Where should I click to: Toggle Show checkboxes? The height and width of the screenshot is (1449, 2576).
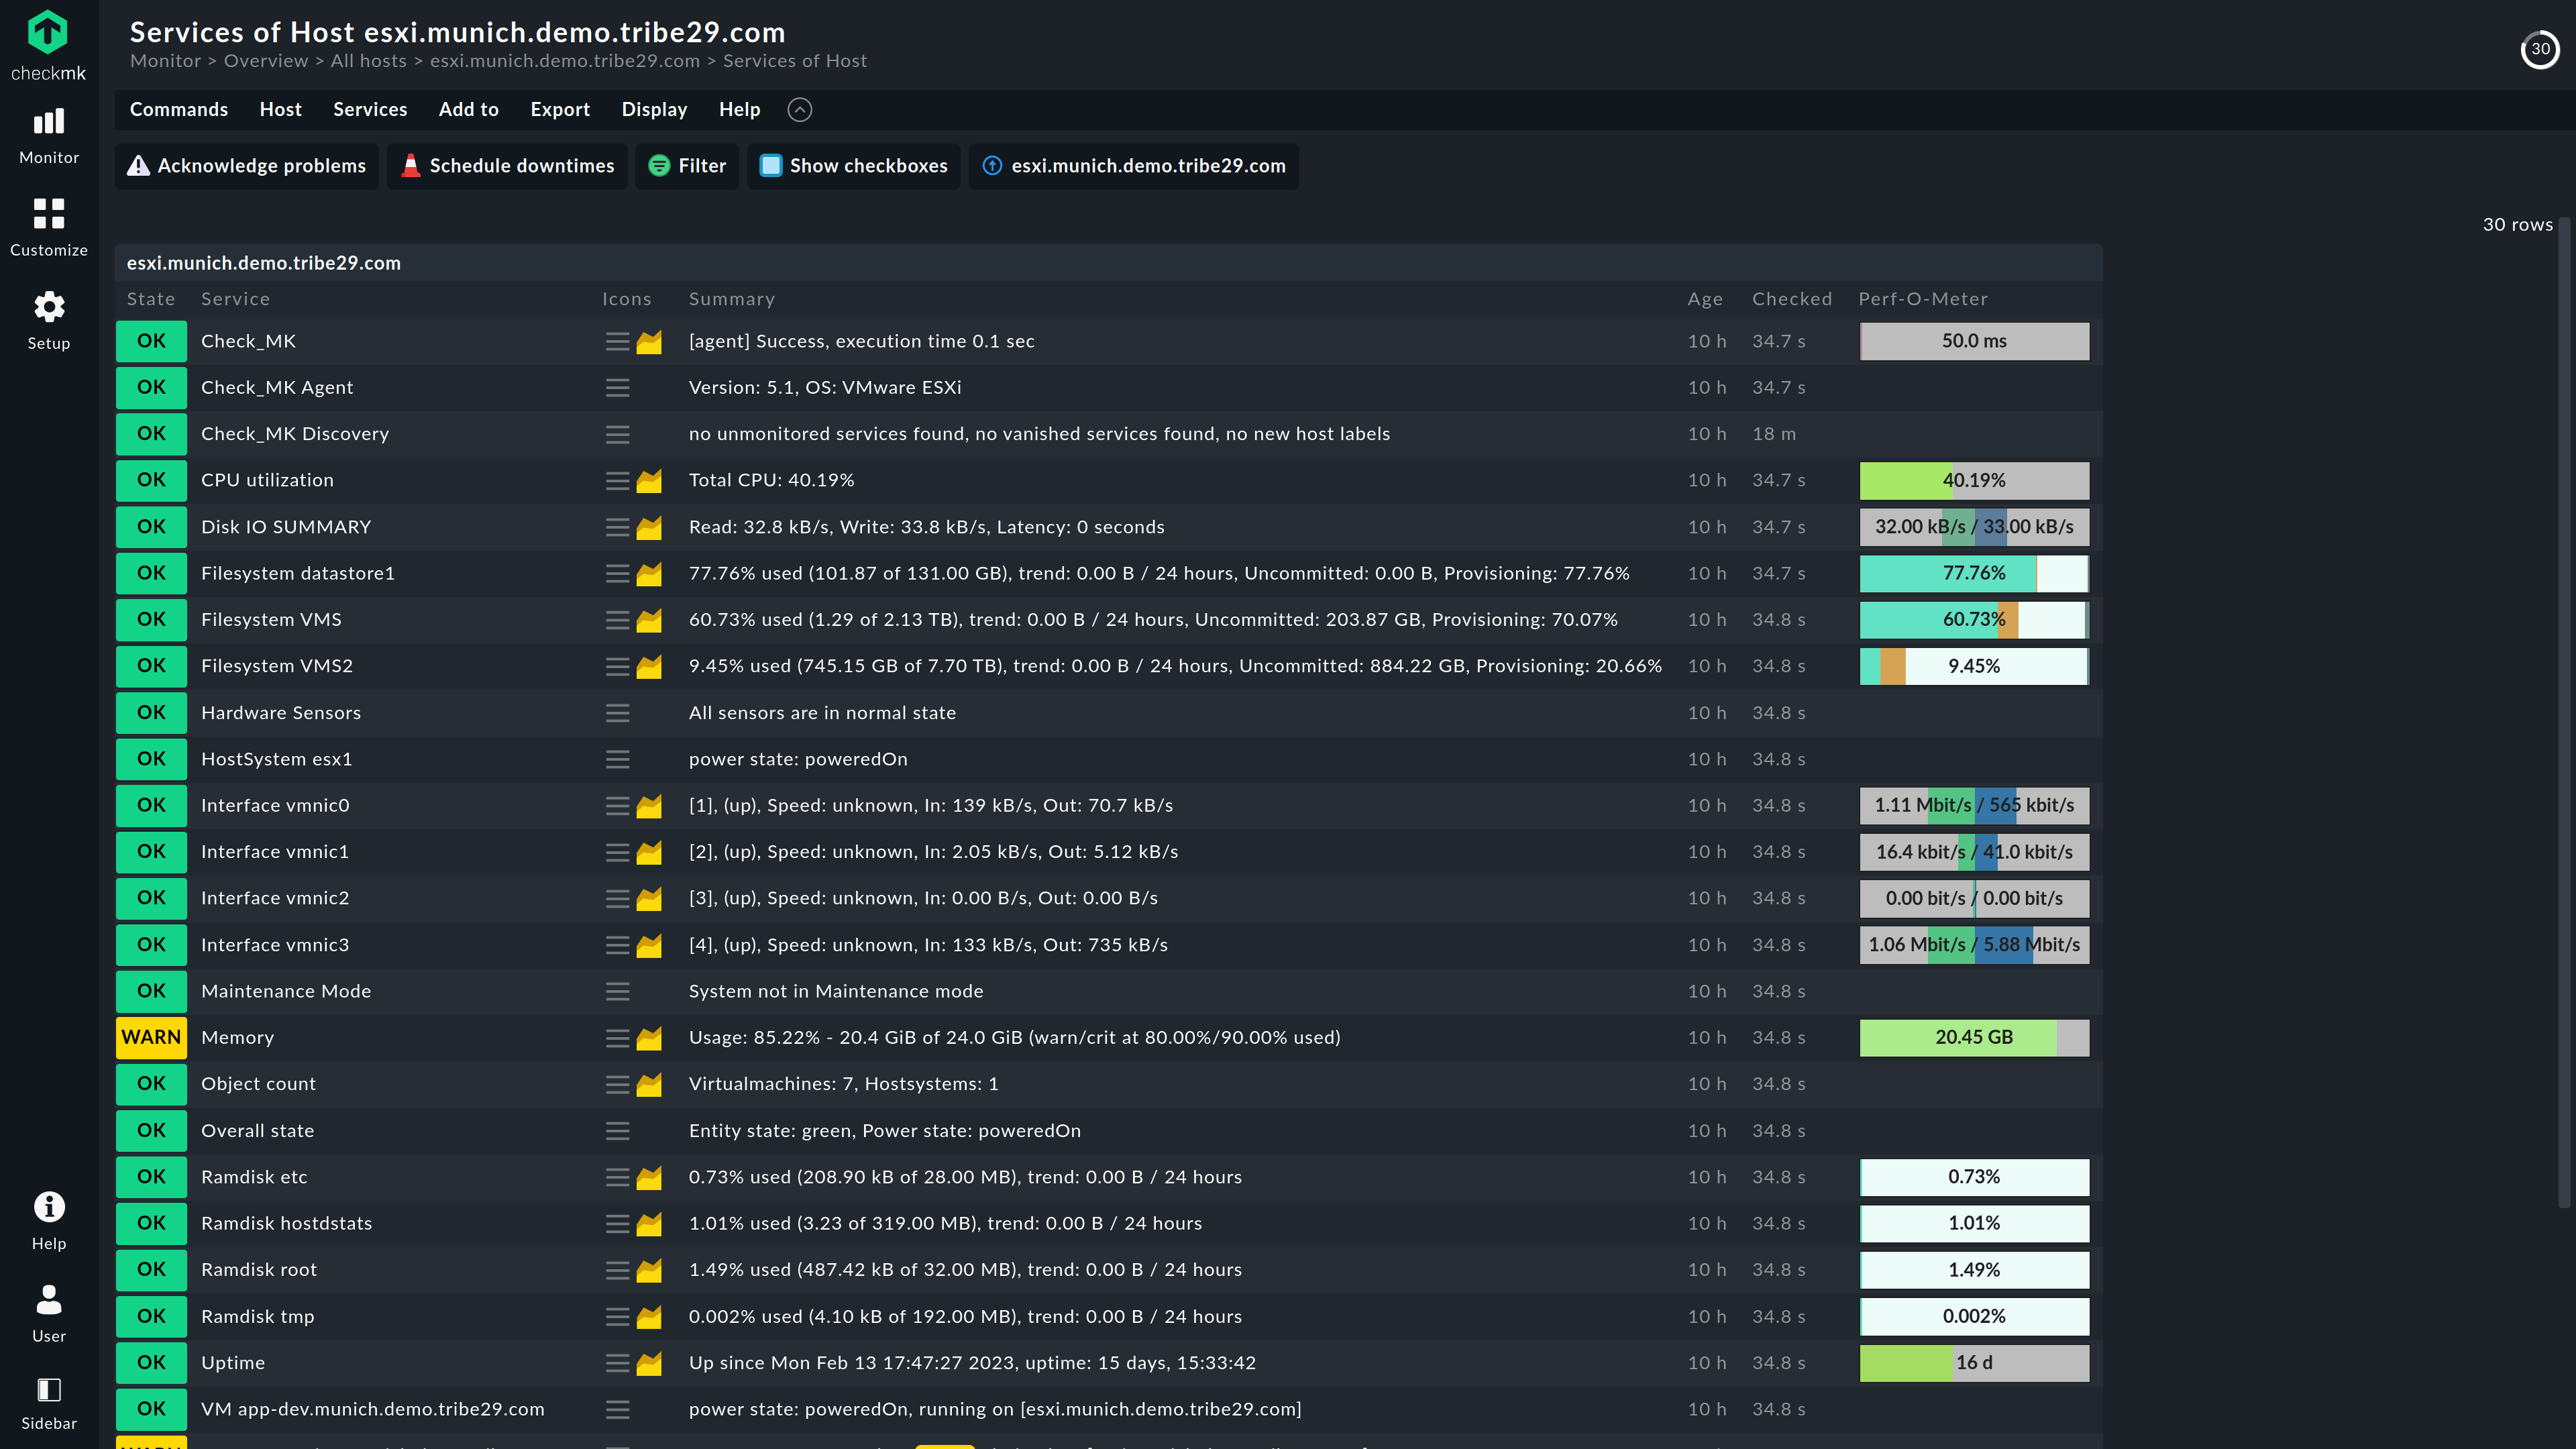point(854,166)
